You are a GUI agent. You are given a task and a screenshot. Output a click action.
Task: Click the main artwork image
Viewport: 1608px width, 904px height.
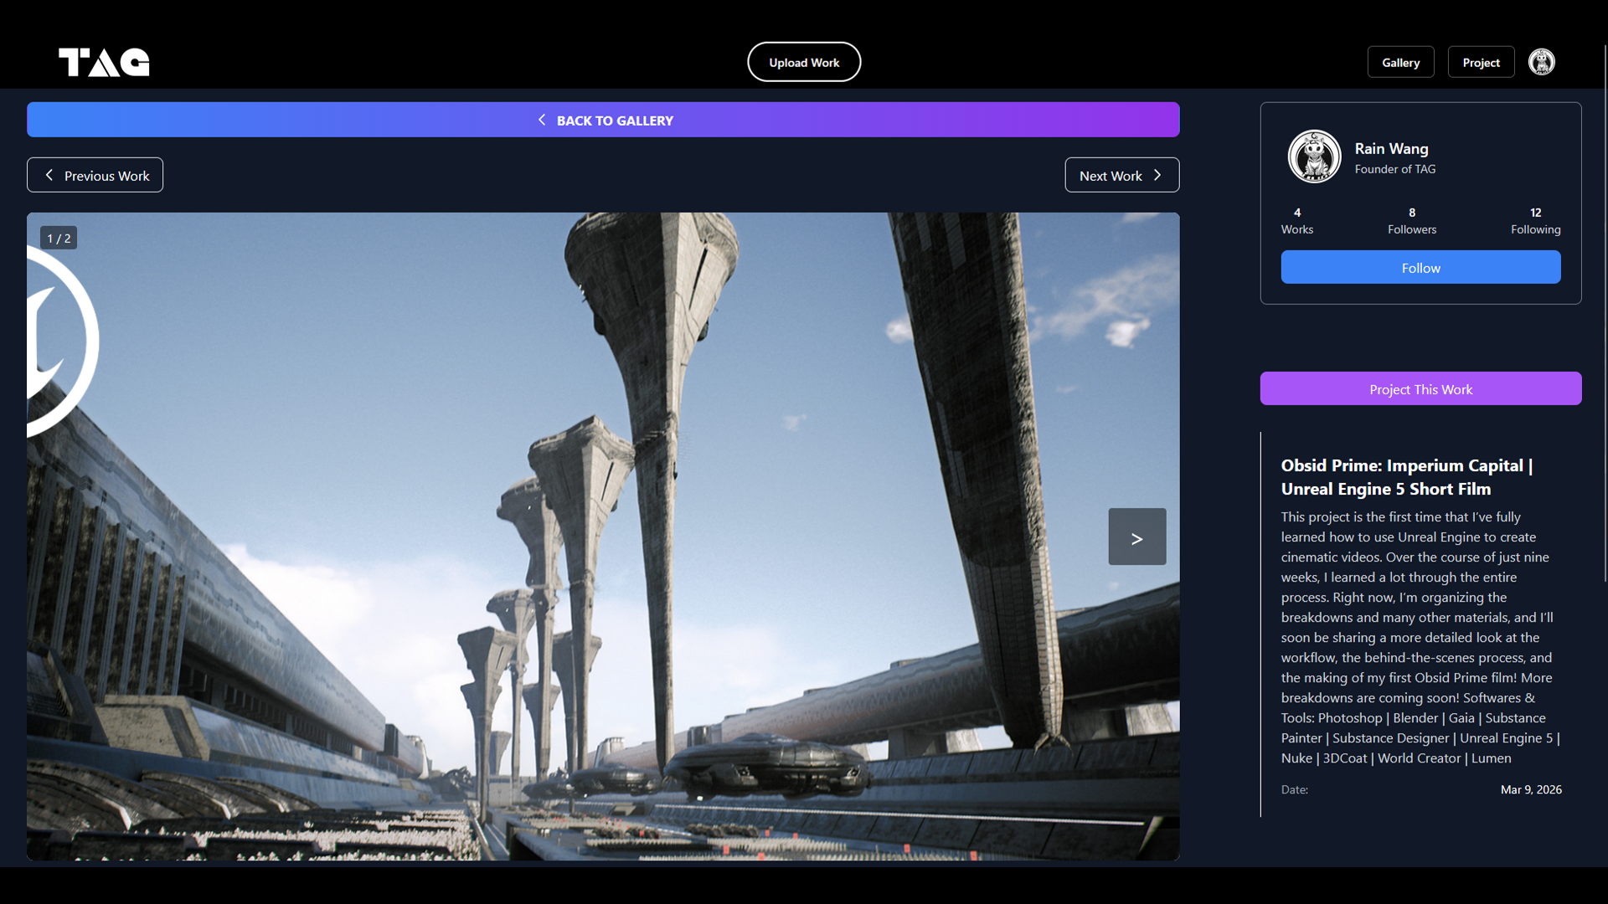[x=603, y=537]
